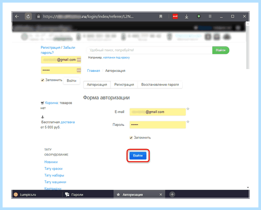
Task: Close the Авторизация browser tab
Action: click(161, 194)
